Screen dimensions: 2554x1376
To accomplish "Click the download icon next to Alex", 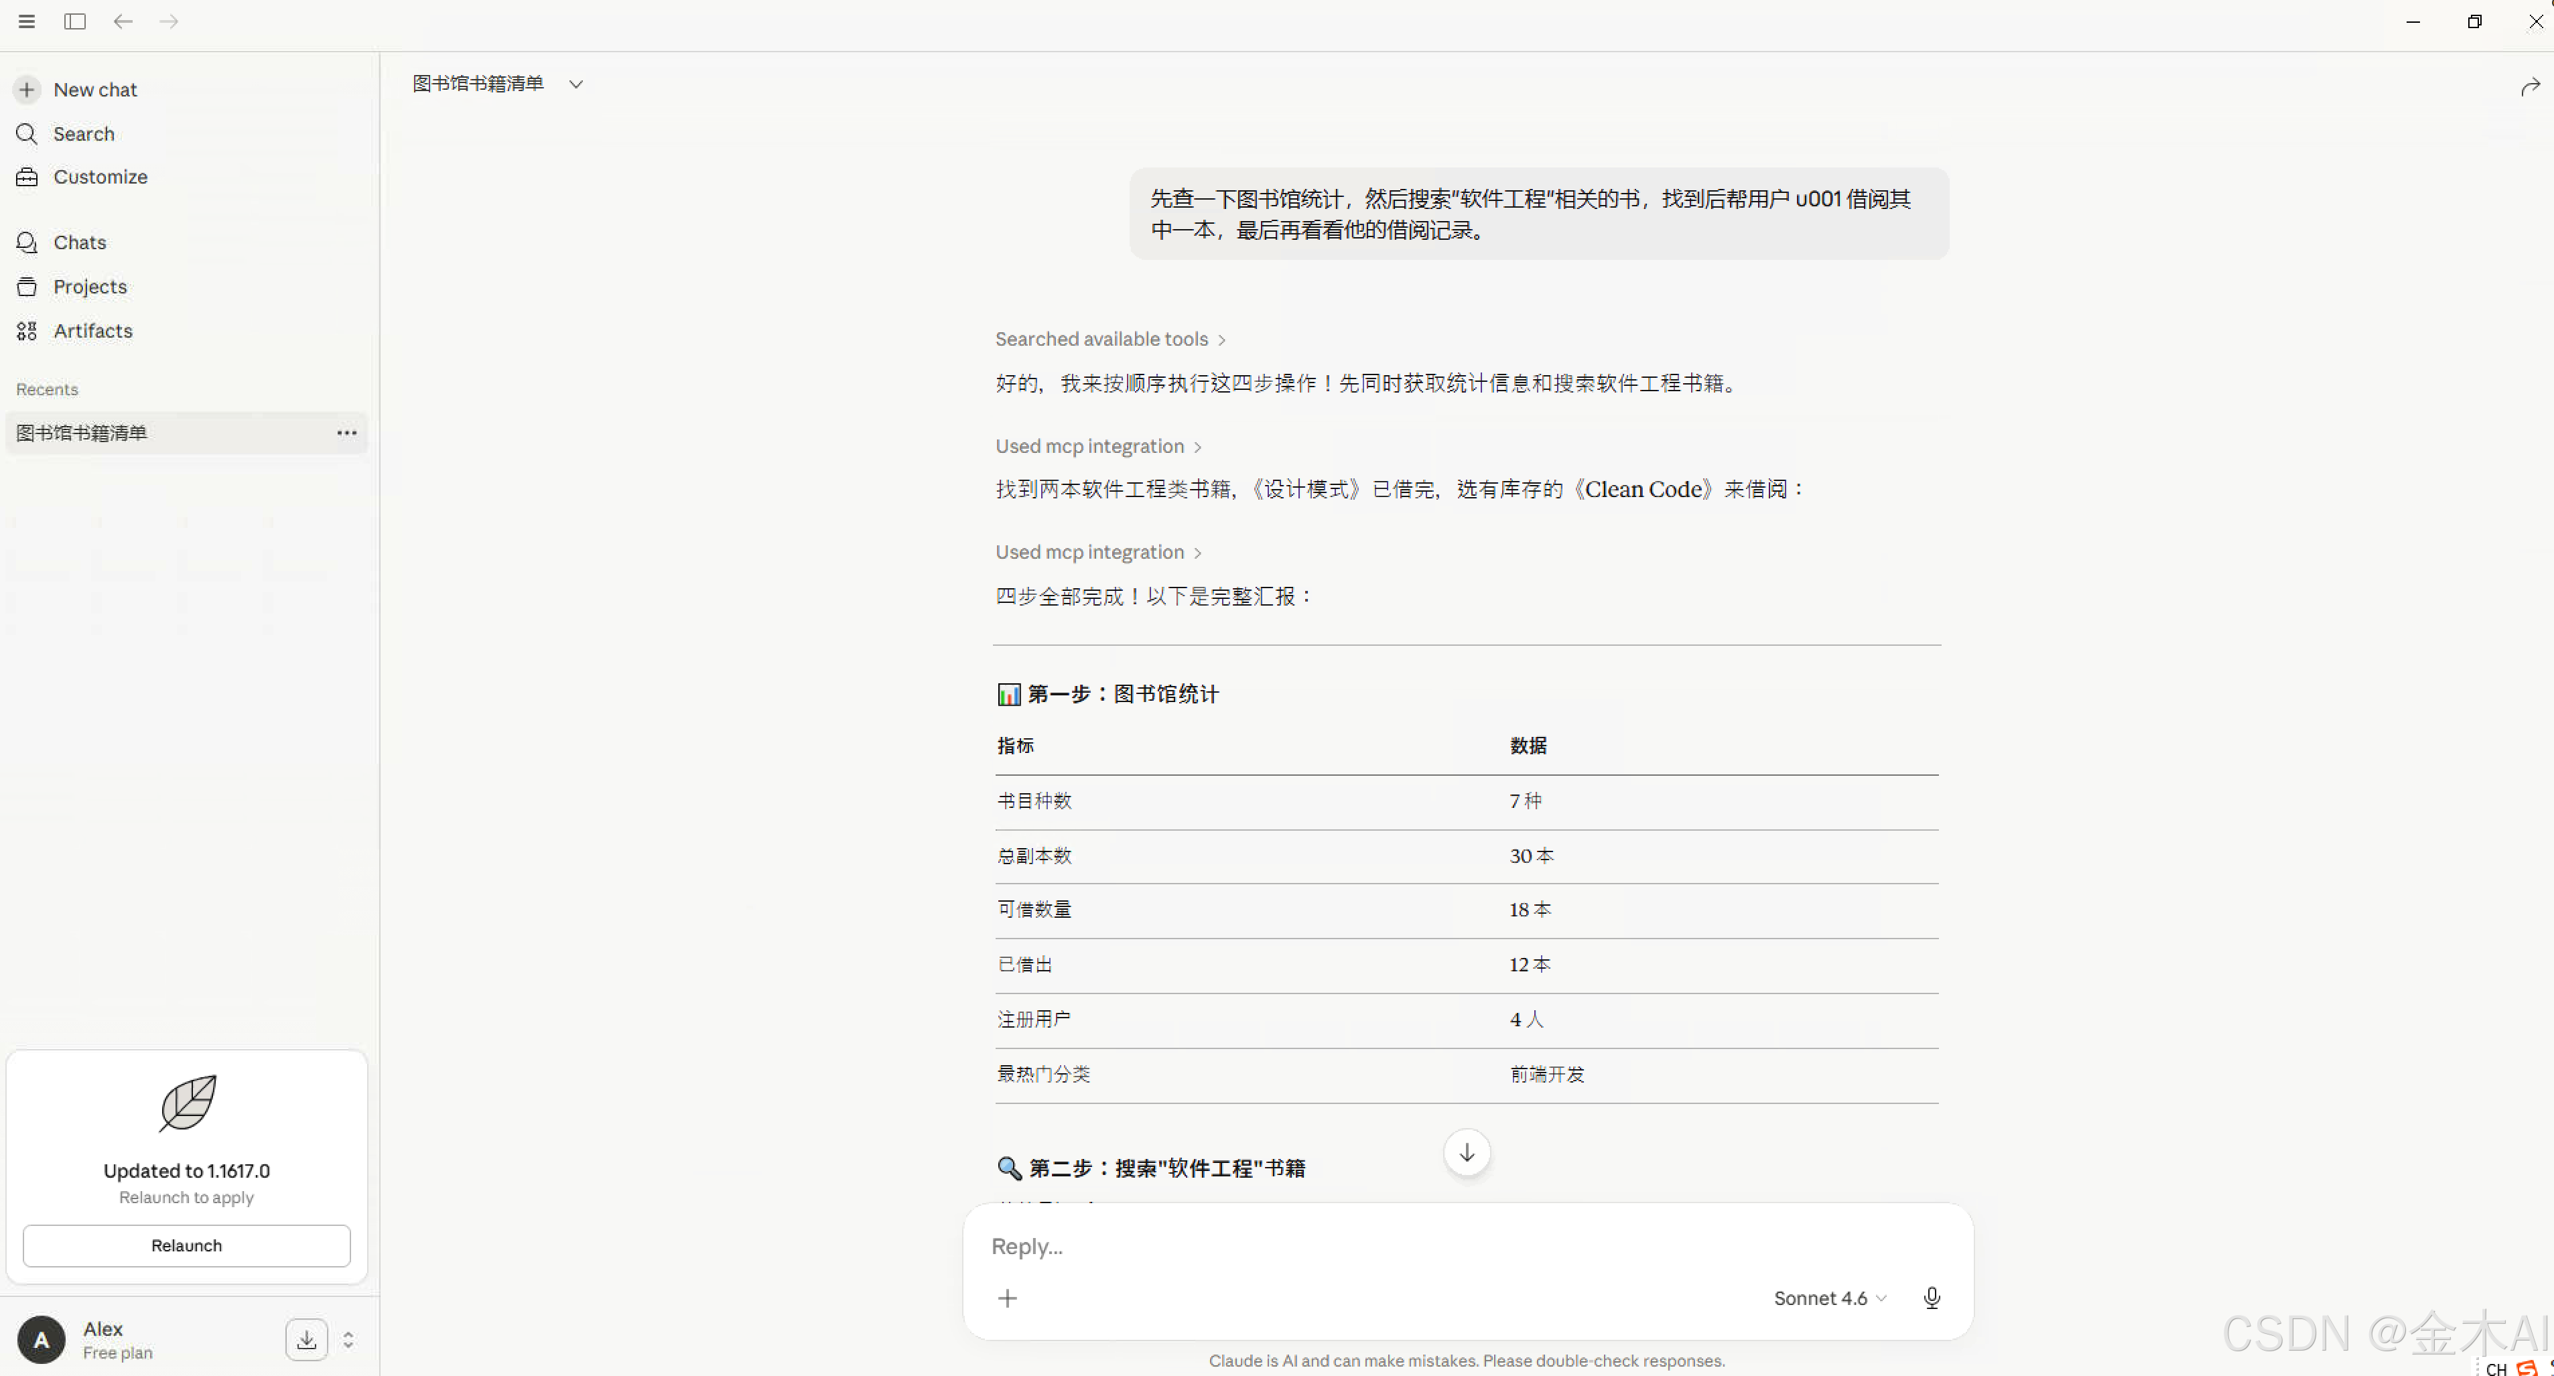I will 306,1339.
